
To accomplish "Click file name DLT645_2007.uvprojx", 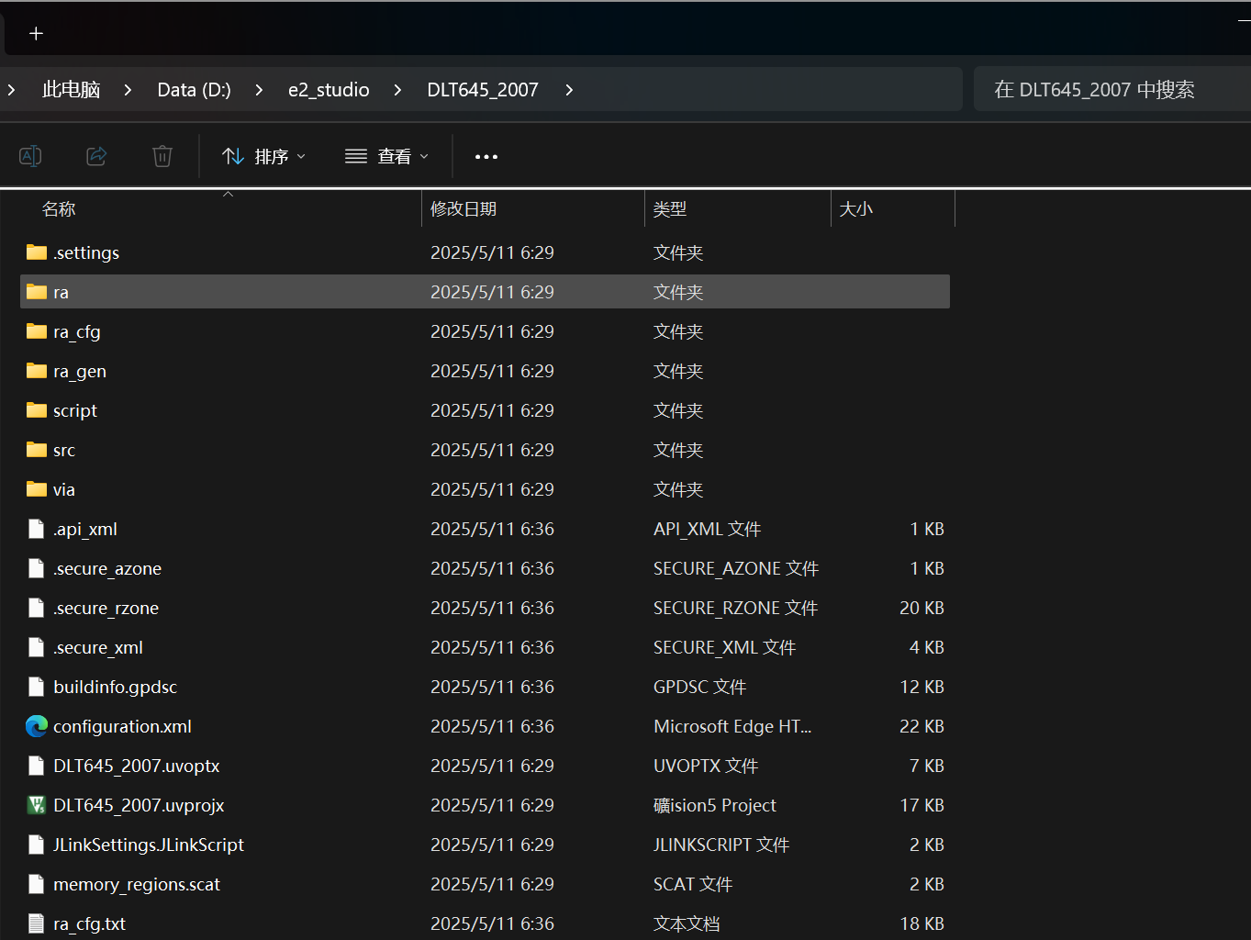I will [x=139, y=806].
